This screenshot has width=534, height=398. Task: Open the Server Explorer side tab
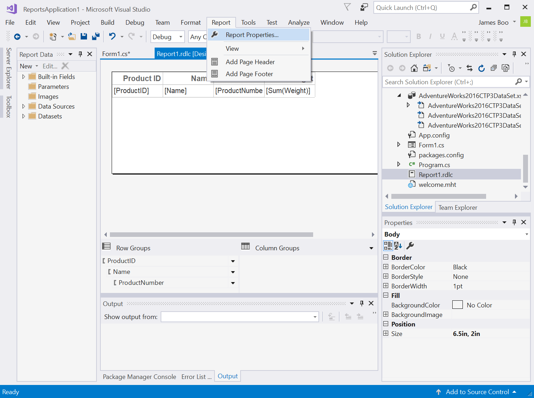click(9, 68)
